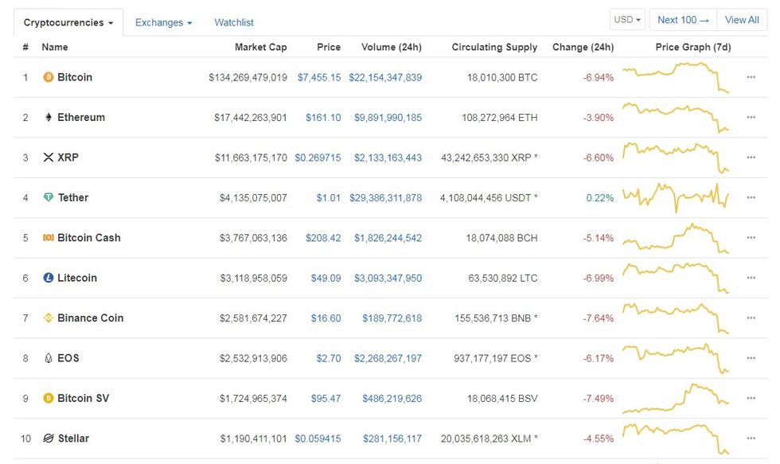This screenshot has height=464, width=780.
Task: Click the Ethereum diamond icon
Action: [48, 117]
